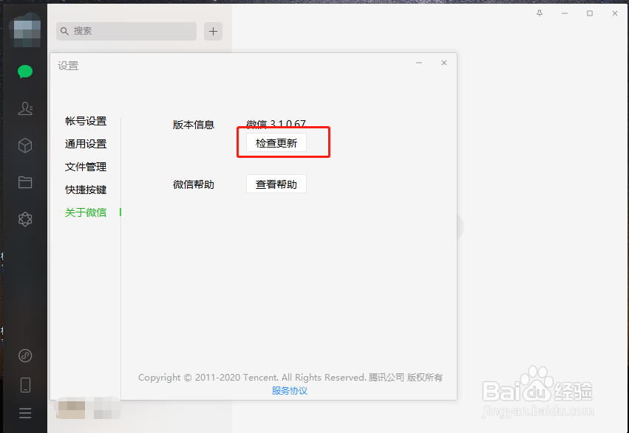Click inside the 搜索 search field

pyautogui.click(x=126, y=31)
